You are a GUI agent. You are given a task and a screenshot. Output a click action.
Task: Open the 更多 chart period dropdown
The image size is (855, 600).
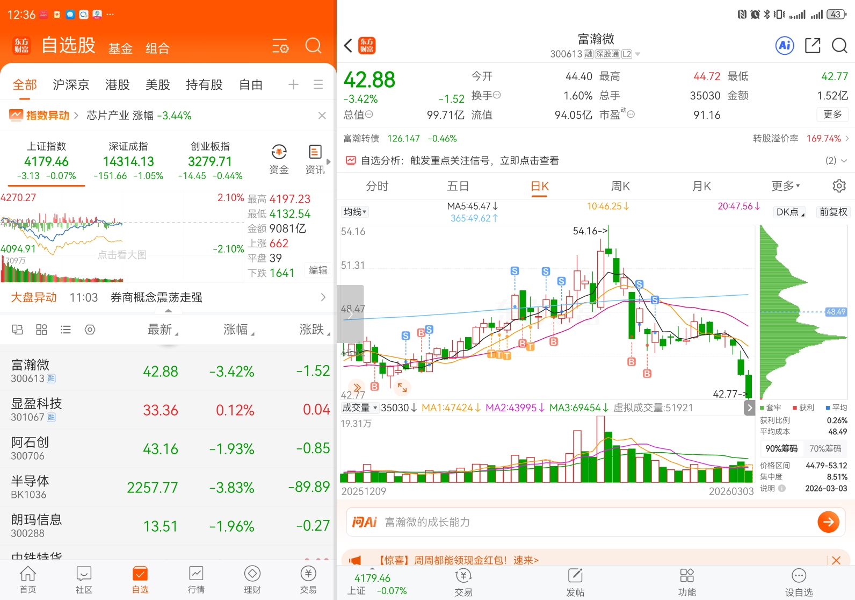pyautogui.click(x=785, y=186)
